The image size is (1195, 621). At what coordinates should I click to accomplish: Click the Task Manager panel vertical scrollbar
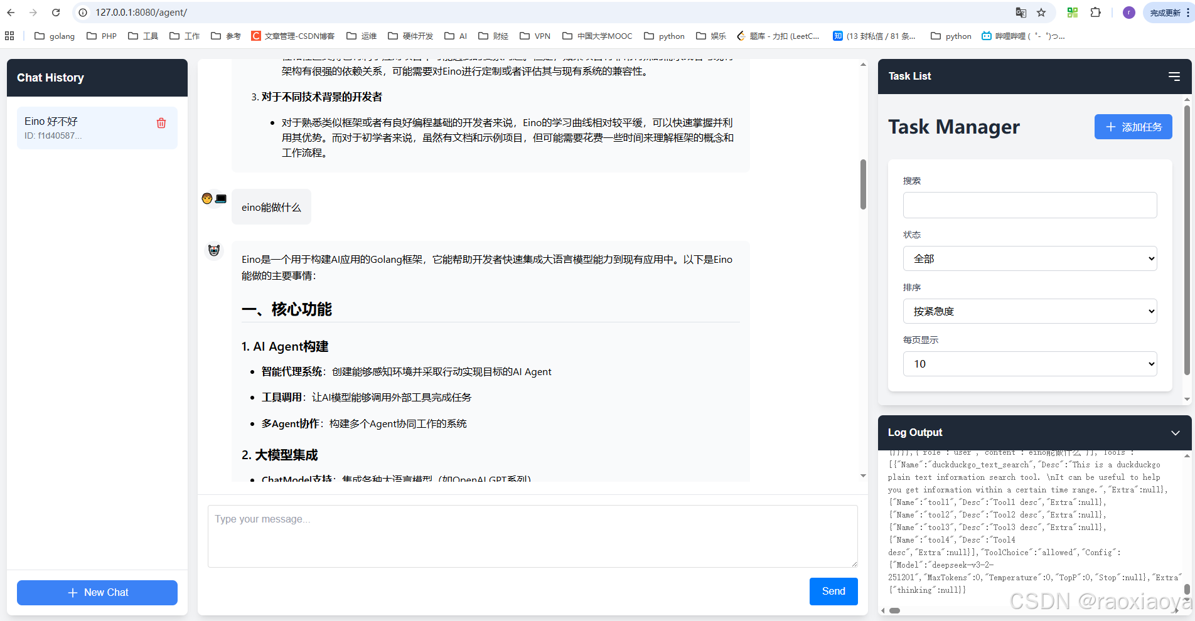click(1187, 240)
